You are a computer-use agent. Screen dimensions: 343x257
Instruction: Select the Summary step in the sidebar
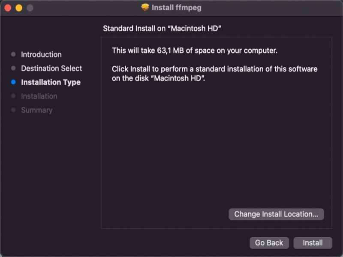tap(36, 110)
